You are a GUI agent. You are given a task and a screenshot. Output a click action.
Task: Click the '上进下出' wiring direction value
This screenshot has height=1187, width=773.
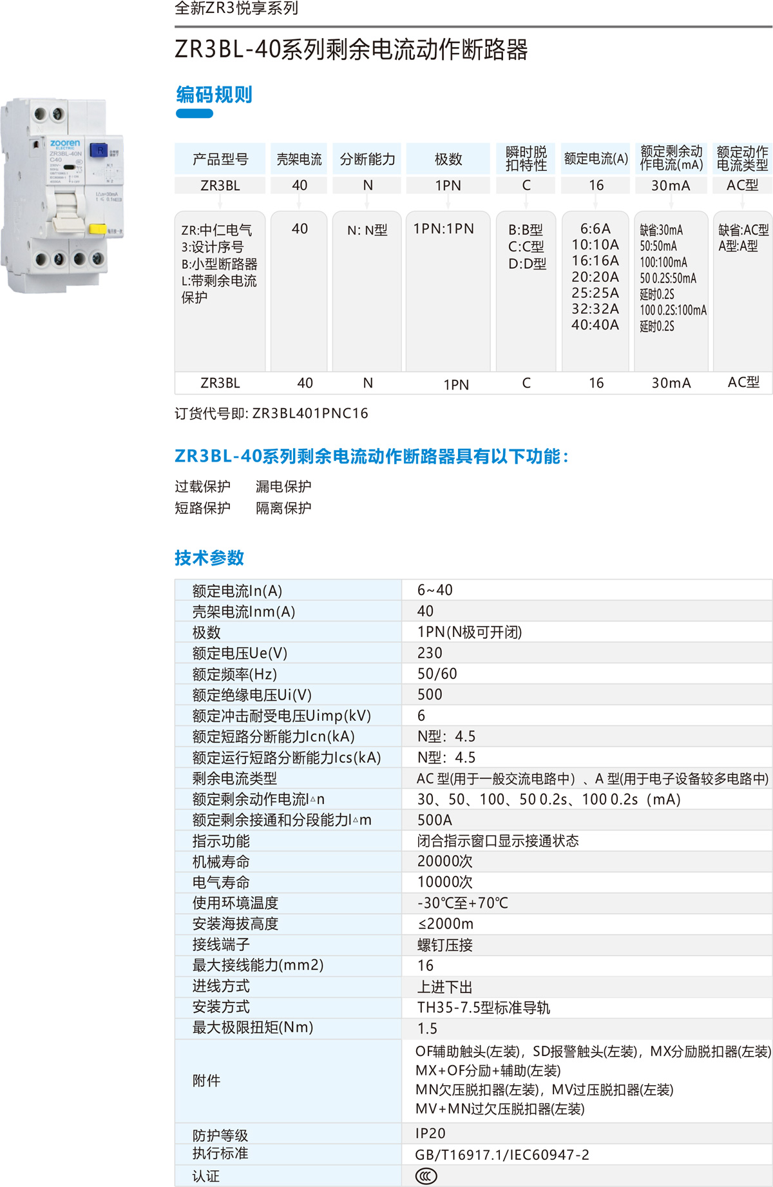click(445, 987)
